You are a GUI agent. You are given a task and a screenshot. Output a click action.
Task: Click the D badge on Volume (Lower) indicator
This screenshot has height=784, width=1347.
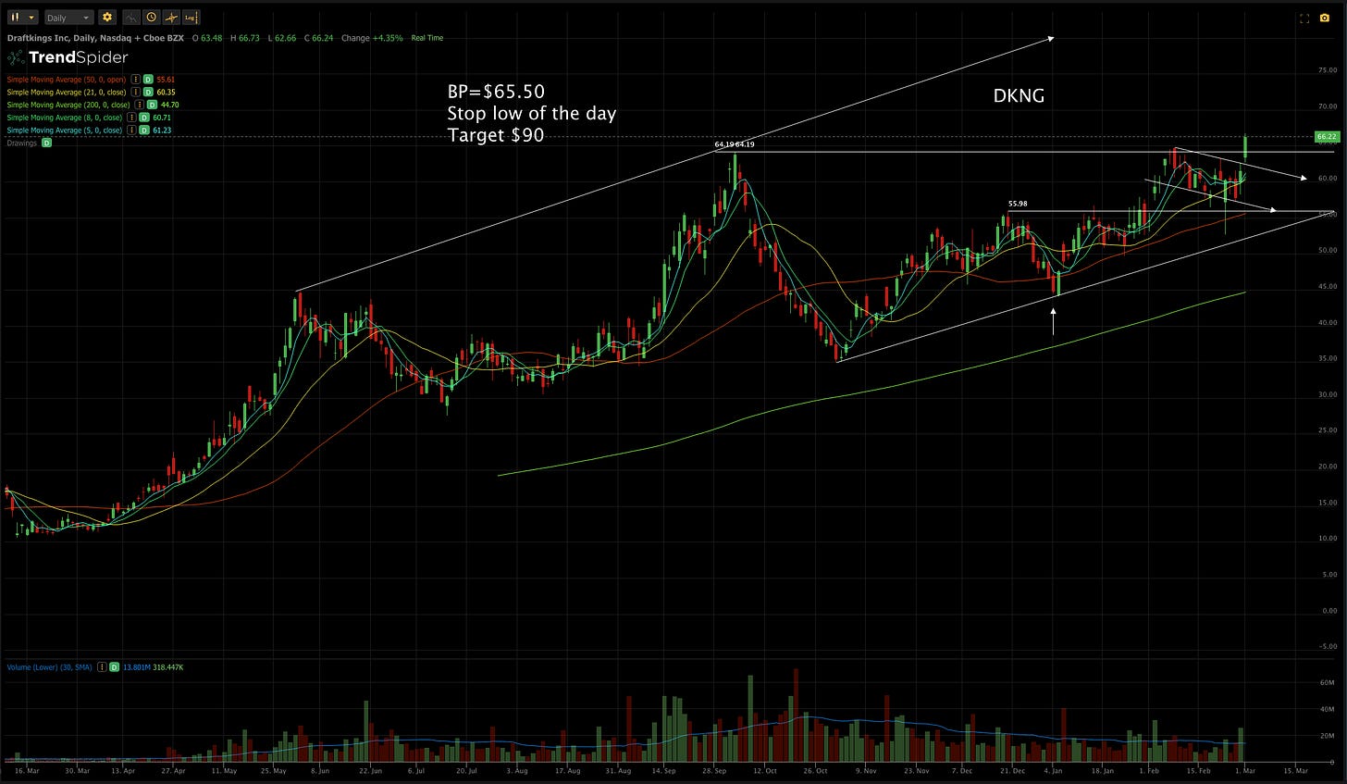pos(114,666)
